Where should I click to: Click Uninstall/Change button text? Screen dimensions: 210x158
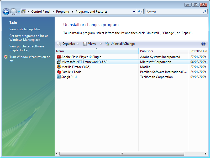[123, 44]
